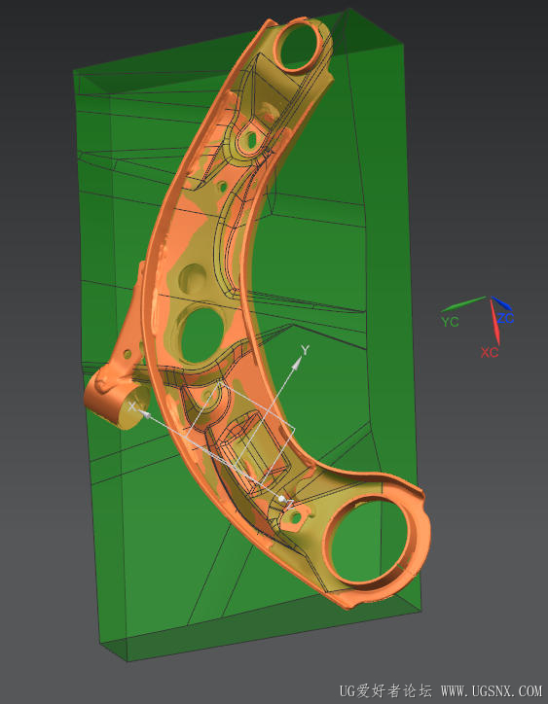Select the white rectangular sketch plane outline
The image size is (548, 704).
pos(240,430)
